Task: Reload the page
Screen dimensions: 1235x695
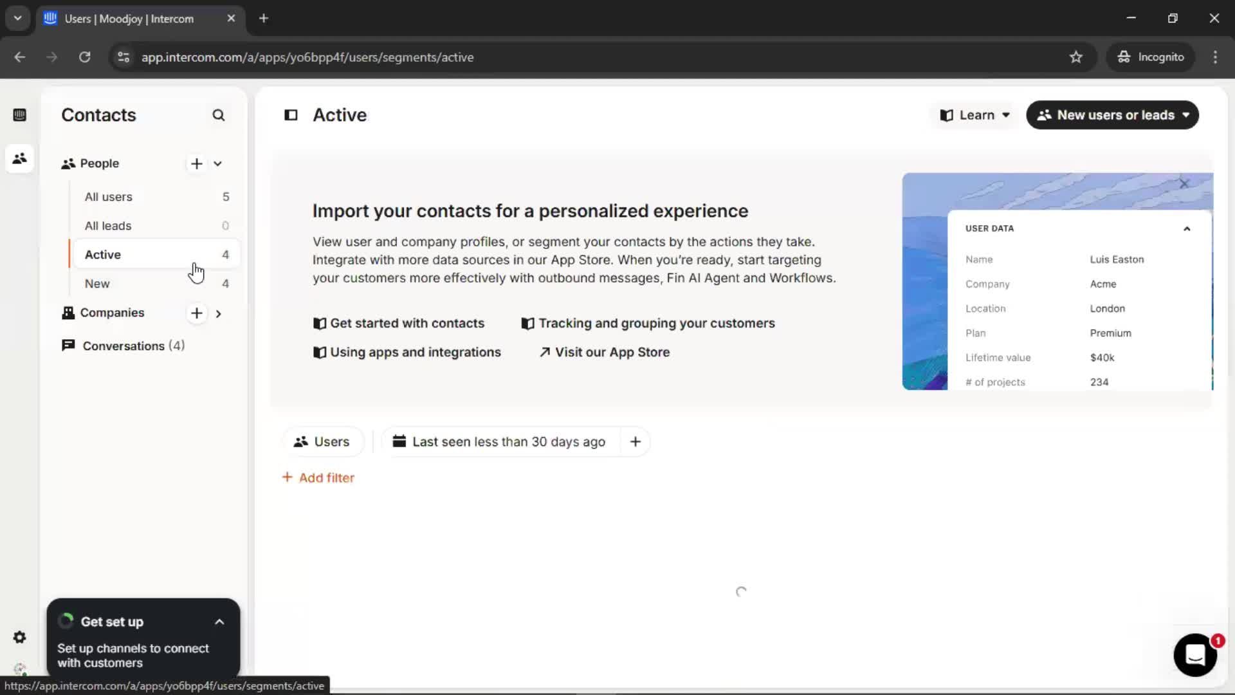Action: coord(84,57)
